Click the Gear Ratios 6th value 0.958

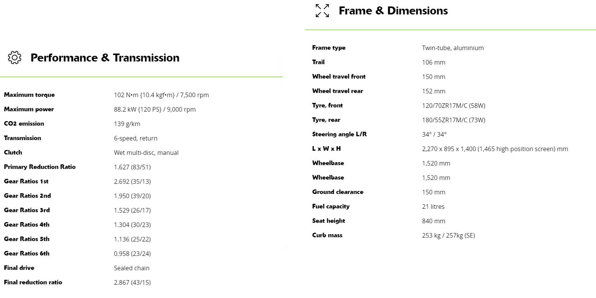[132, 254]
